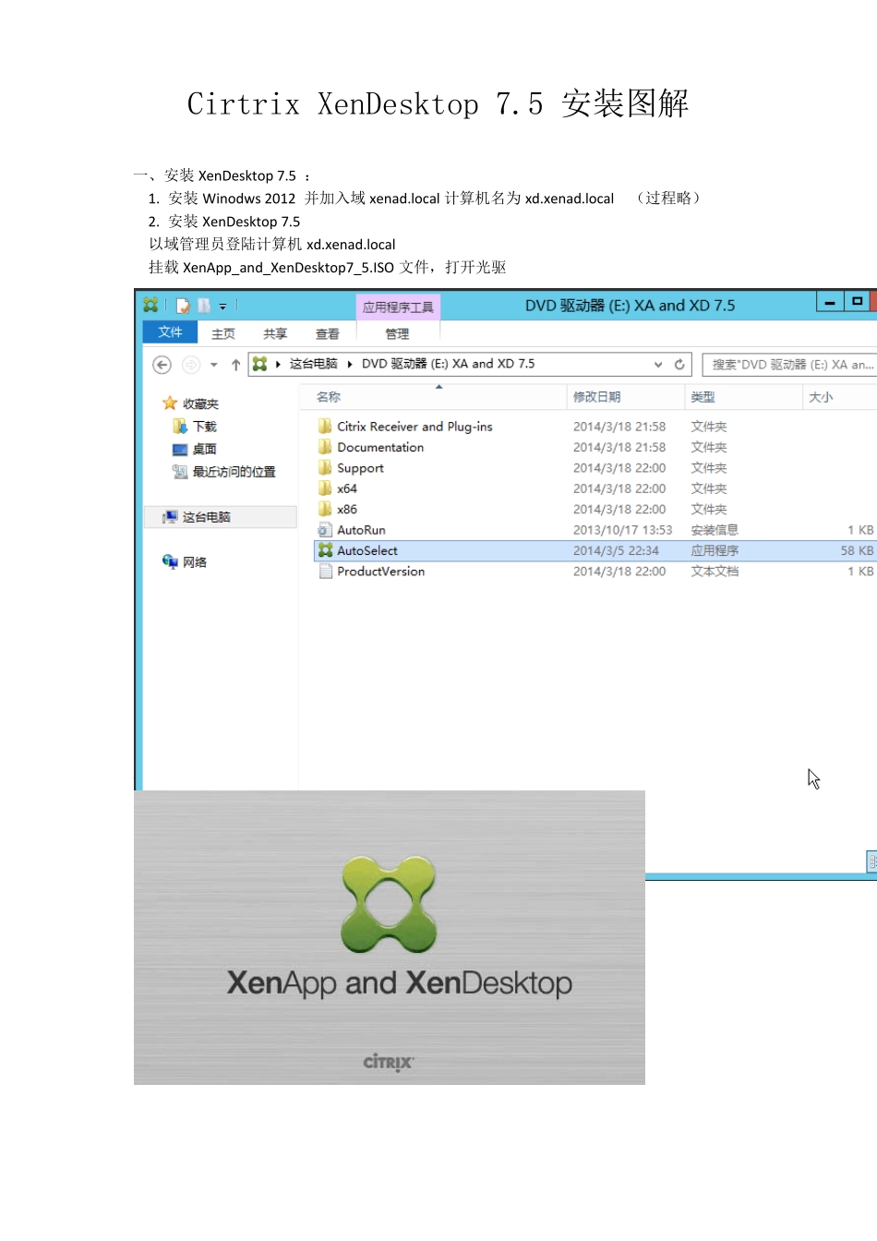Image resolution: width=877 pixels, height=1241 pixels.
Task: Click the AutoRun setup file icon
Action: click(x=325, y=530)
